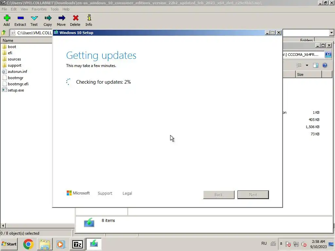
Task: Click the Next button in Setup
Action: 253,195
